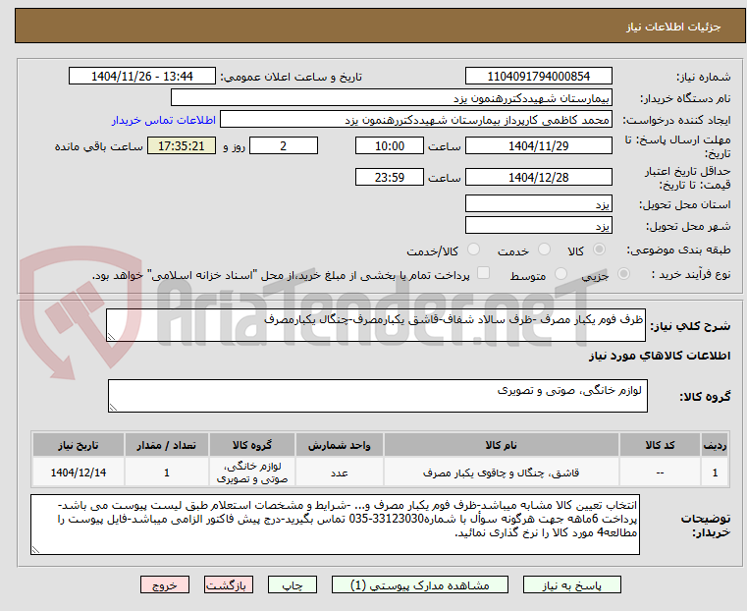Screen dimensions: 747x611
Task: Click the date cell 1404/12/14
Action: coord(79,472)
